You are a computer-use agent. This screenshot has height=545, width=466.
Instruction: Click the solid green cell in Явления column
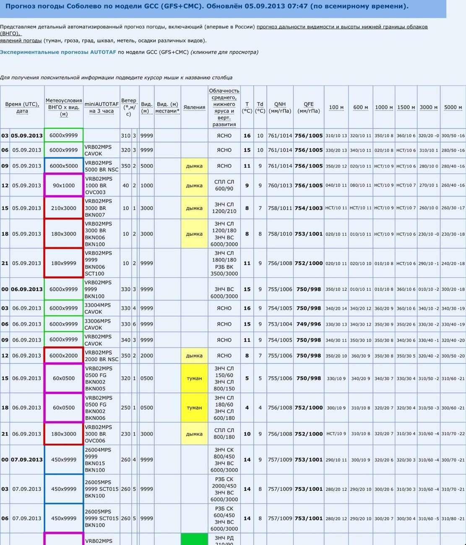[194, 539]
